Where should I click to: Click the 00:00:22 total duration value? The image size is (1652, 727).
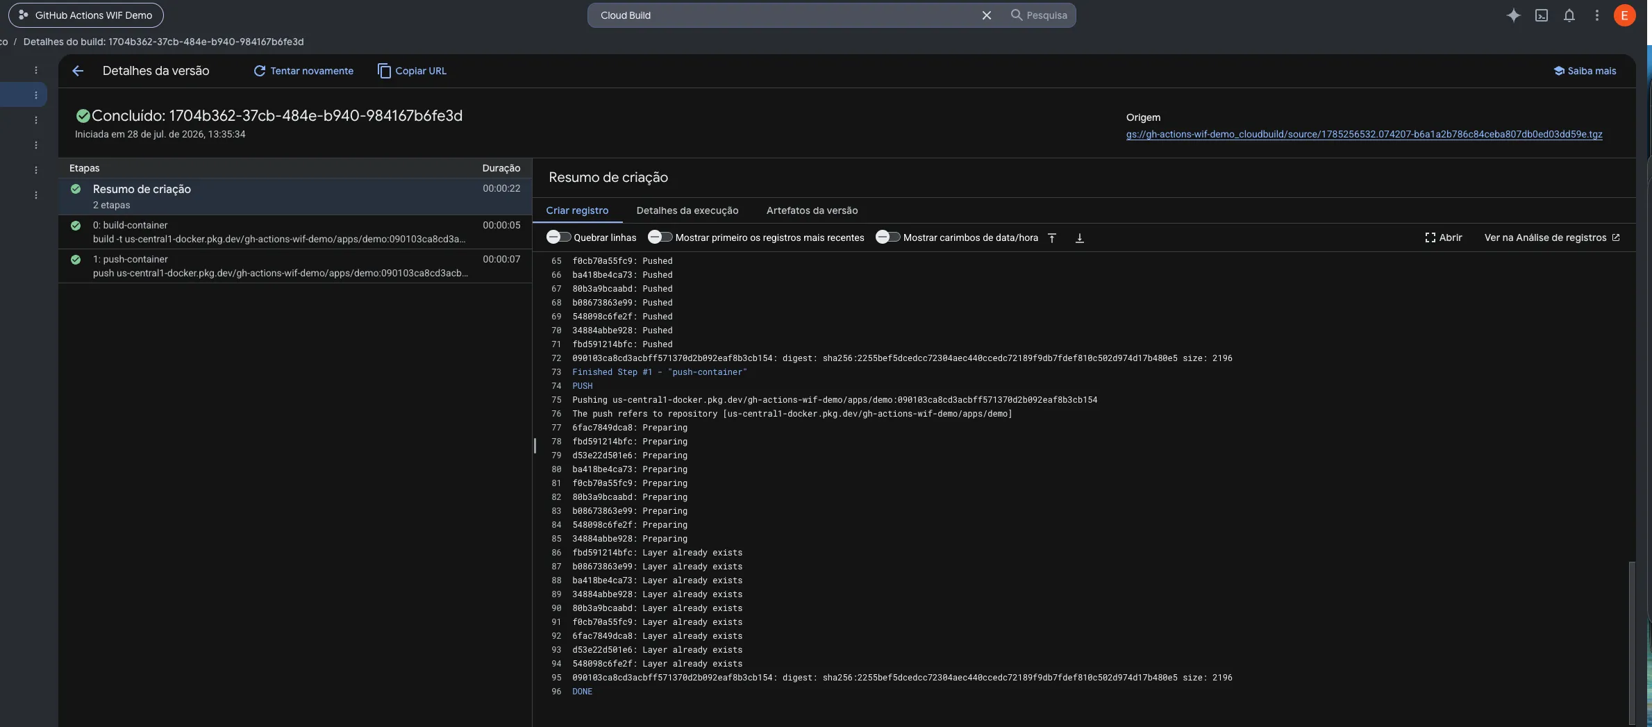[x=501, y=188]
